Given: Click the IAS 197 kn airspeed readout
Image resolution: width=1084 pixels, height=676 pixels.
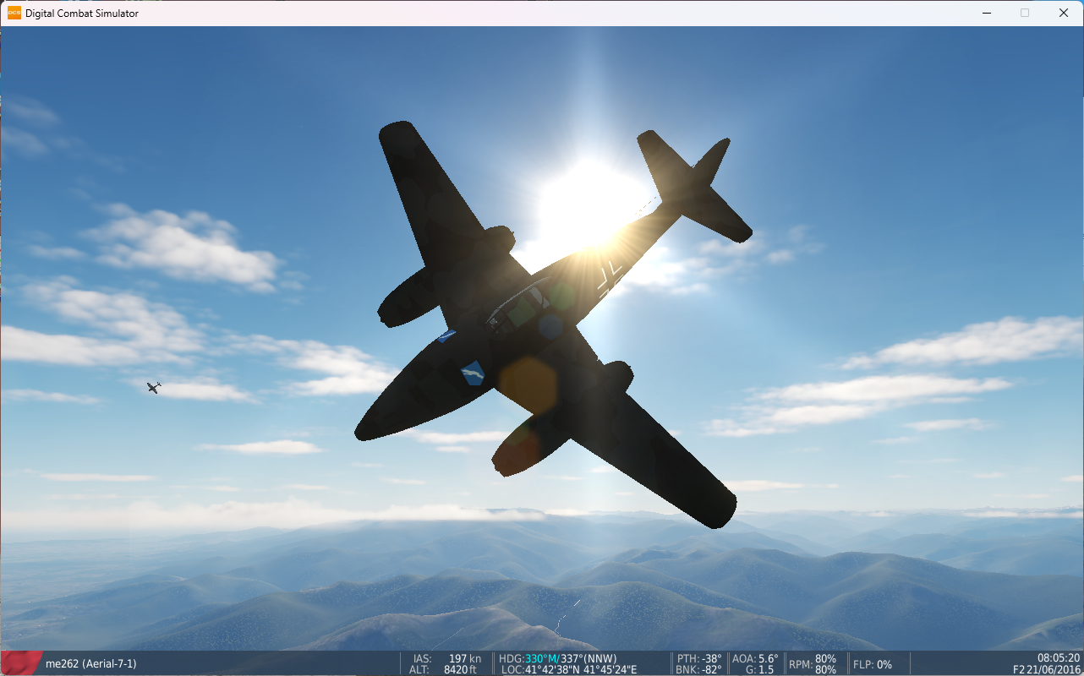Looking at the screenshot, I should click(446, 658).
